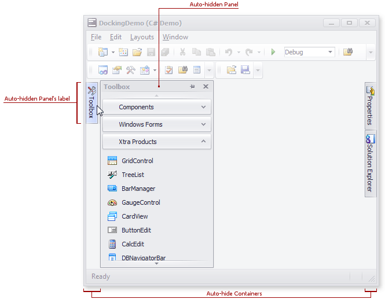Open the Redo history dropdown arrow
The height and width of the screenshot is (299, 385).
point(259,52)
